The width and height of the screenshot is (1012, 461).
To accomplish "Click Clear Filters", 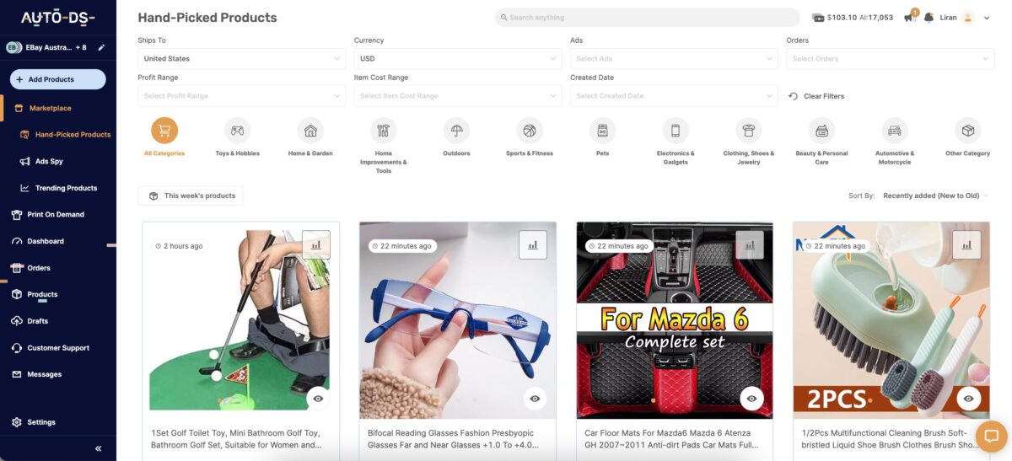I will point(816,96).
